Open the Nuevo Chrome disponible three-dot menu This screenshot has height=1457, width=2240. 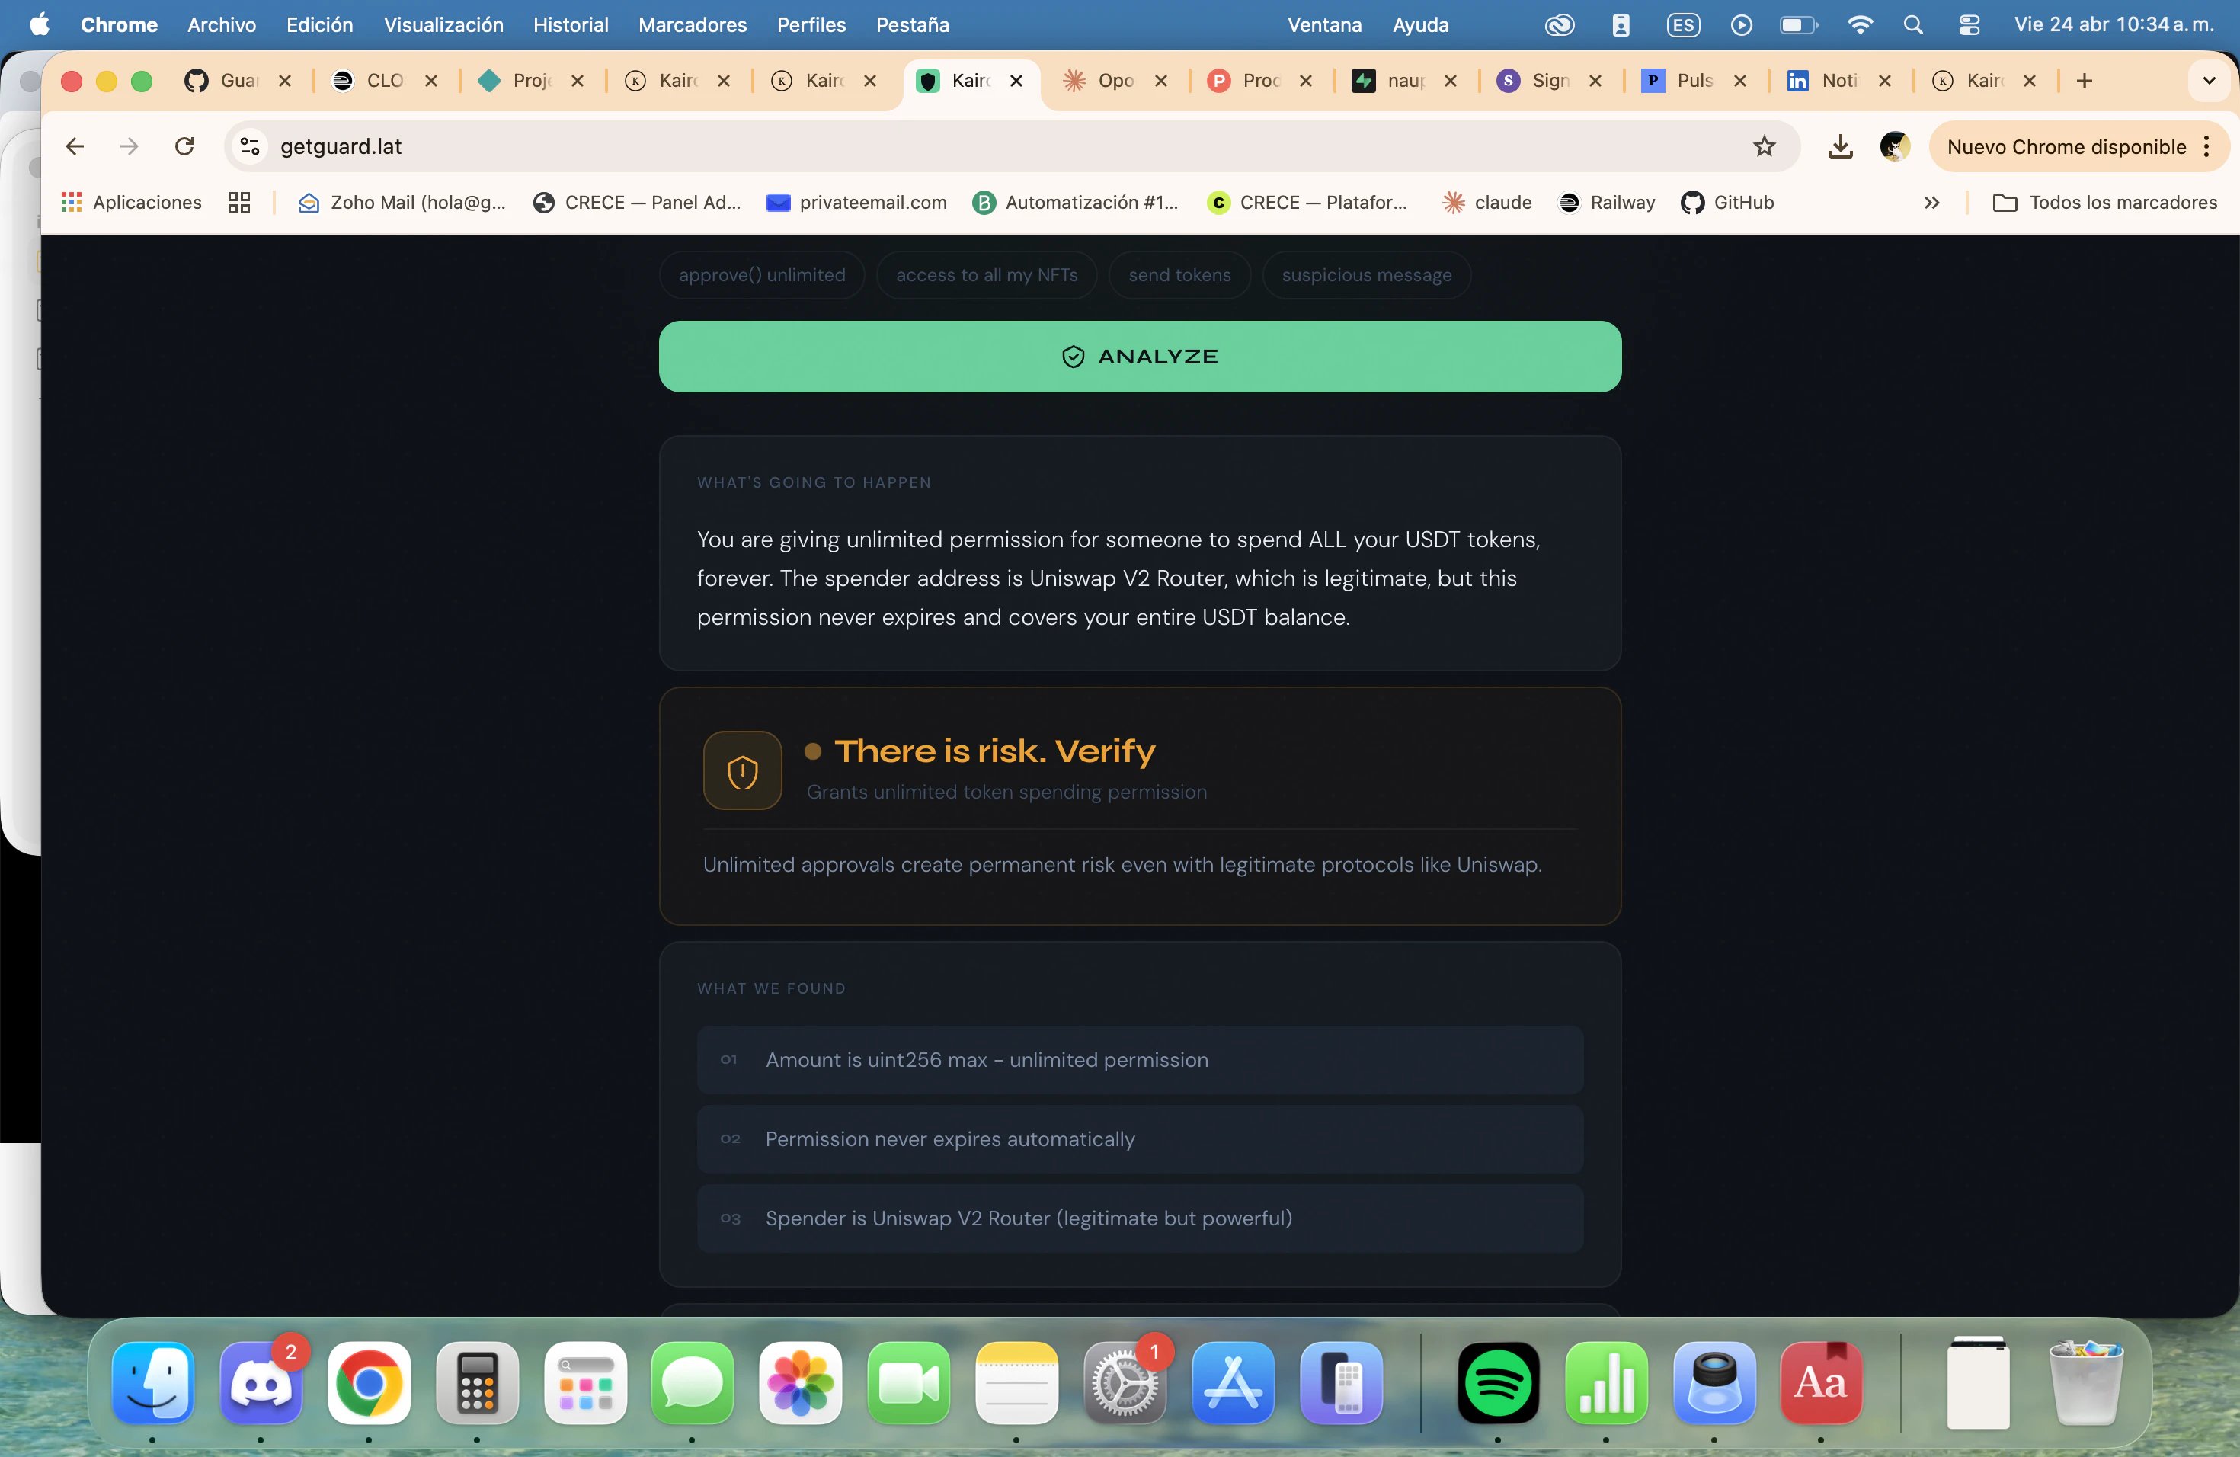(2206, 147)
